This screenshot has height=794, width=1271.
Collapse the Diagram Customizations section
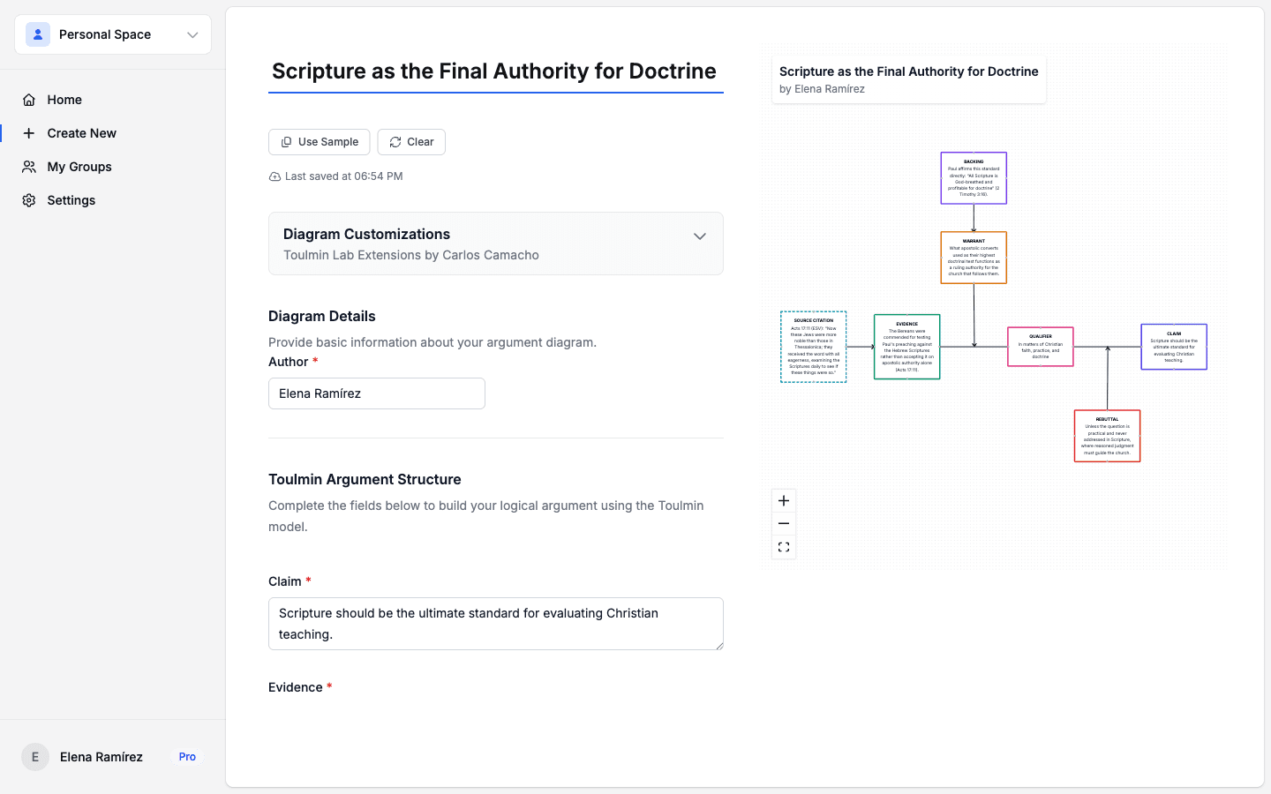point(699,236)
